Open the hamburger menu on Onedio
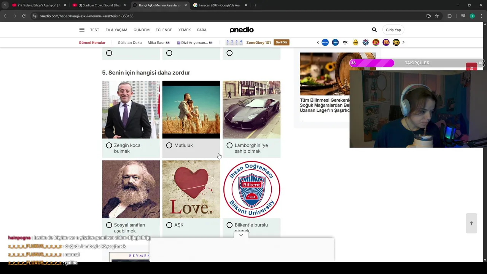Image resolution: width=487 pixels, height=274 pixels. tap(82, 30)
